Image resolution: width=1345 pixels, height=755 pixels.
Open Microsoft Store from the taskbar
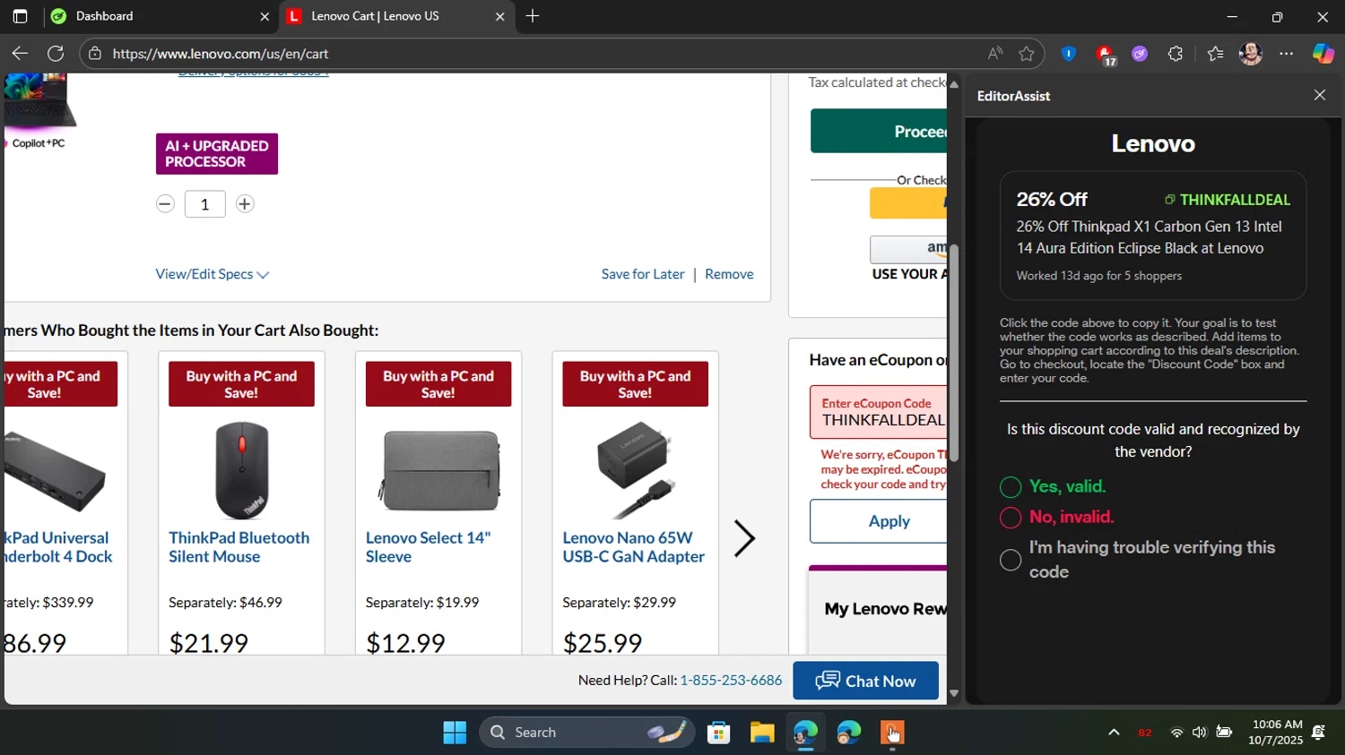click(x=718, y=733)
